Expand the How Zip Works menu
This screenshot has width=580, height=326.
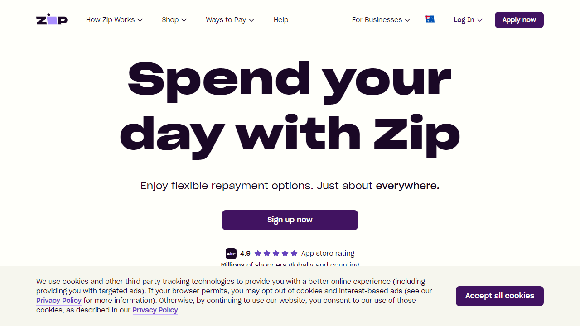110,19
